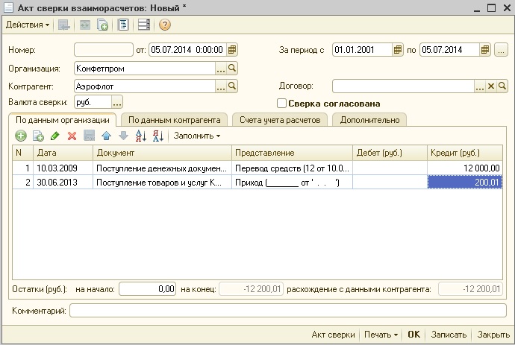Click the navigate-to-list toolbar icon
This screenshot has height=345, width=515.
(x=64, y=25)
